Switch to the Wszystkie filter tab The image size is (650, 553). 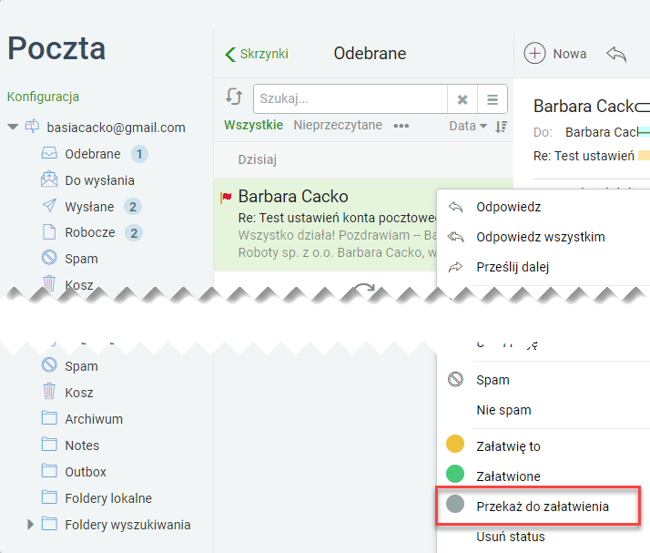click(x=253, y=125)
